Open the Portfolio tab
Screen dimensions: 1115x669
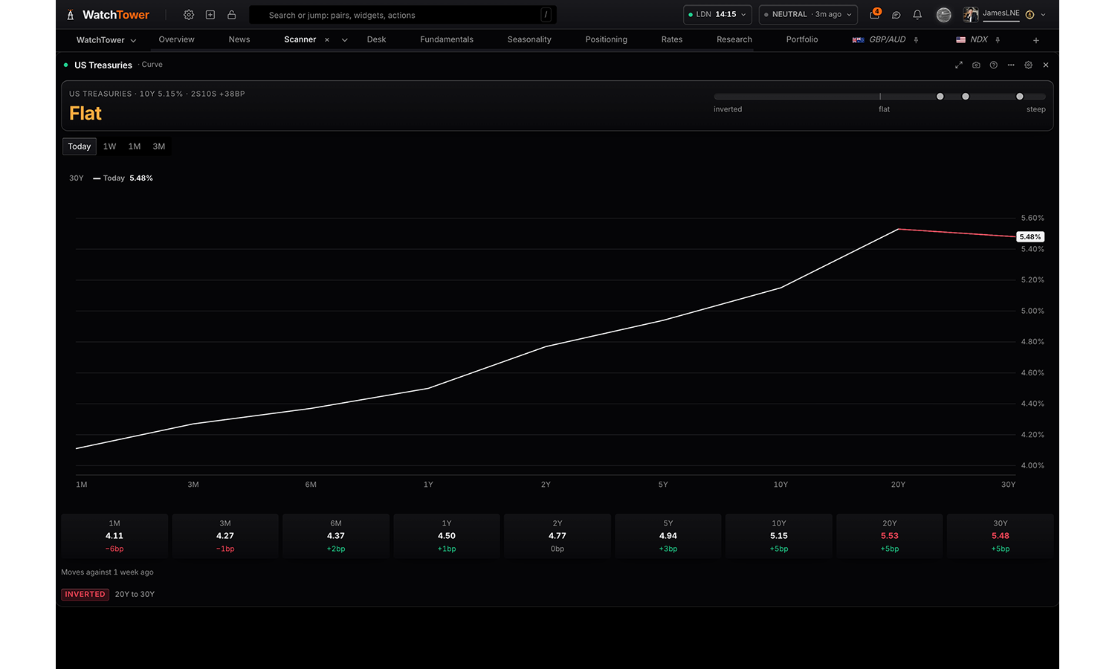pos(802,40)
